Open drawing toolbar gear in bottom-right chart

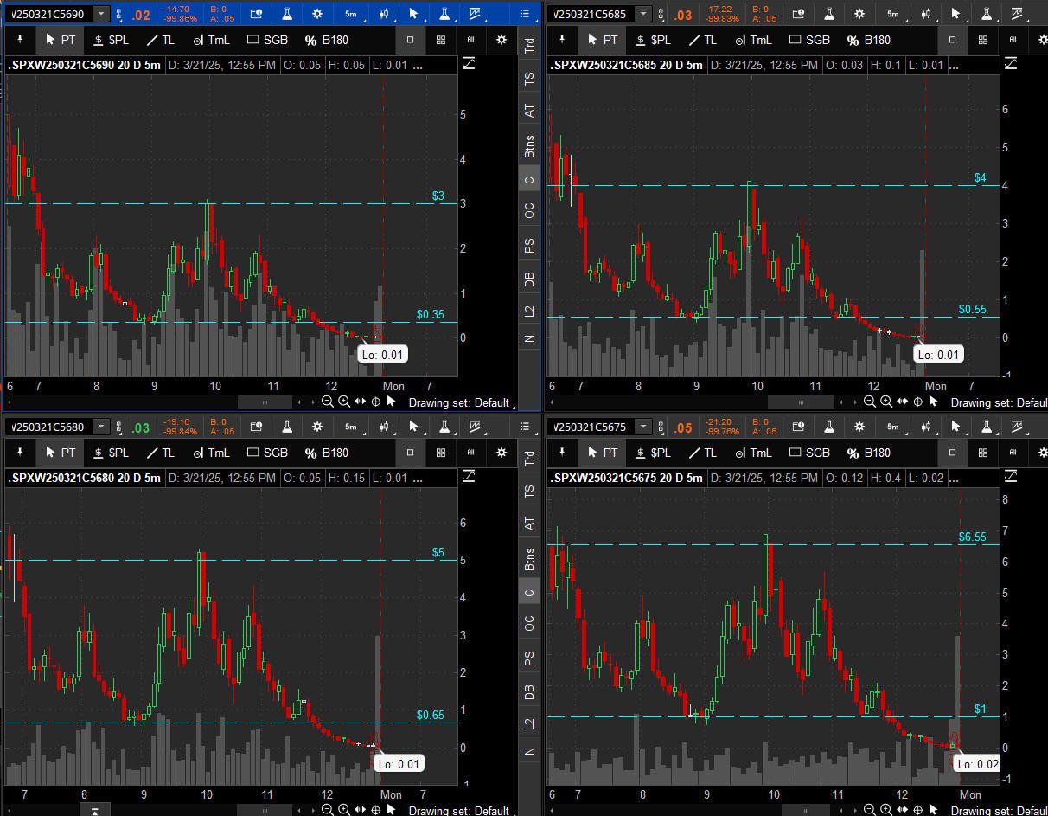1044,453
